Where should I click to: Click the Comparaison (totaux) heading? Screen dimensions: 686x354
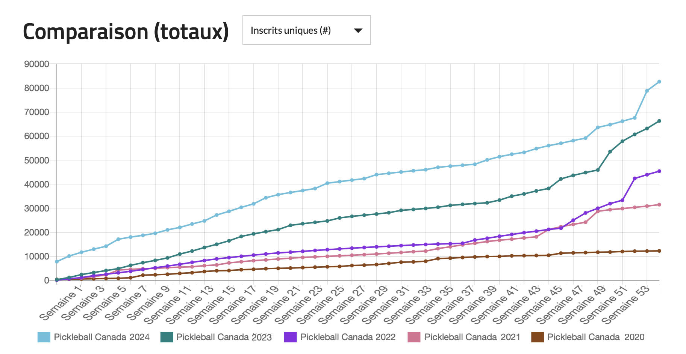126,31
